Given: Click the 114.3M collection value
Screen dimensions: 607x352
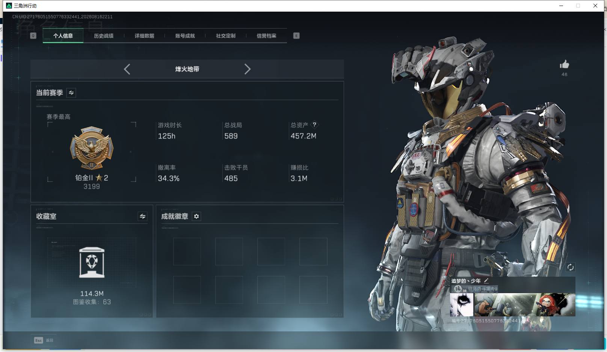Looking at the screenshot, I should (x=92, y=294).
